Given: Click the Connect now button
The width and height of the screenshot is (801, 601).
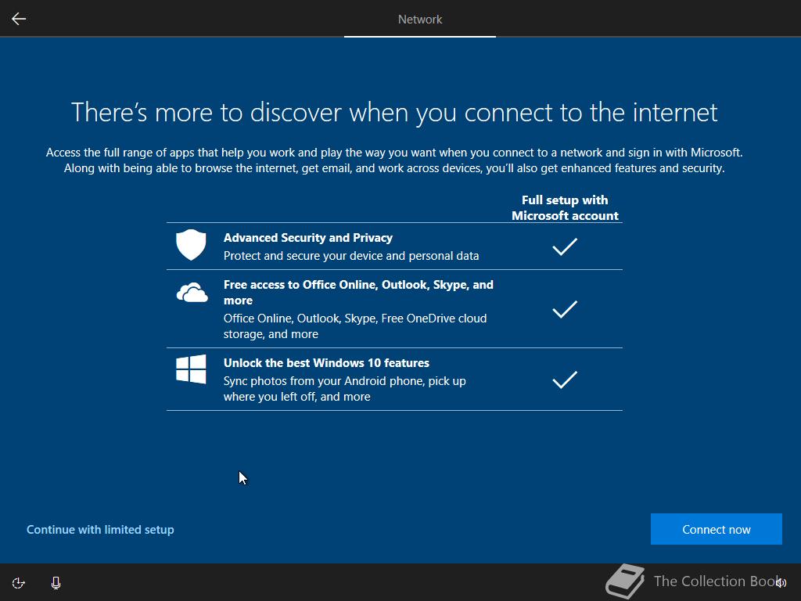Looking at the screenshot, I should pyautogui.click(x=717, y=529).
